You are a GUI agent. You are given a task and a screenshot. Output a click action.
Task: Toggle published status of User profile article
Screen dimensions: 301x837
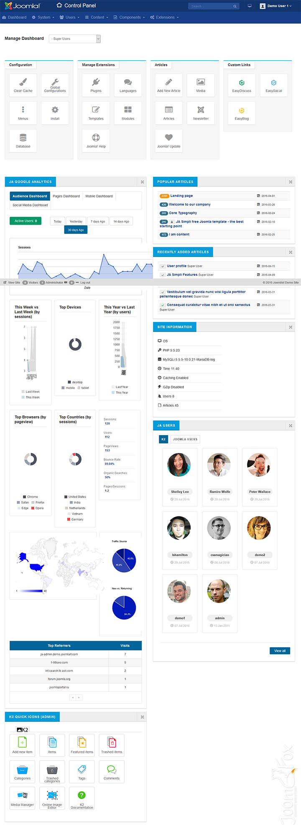pyautogui.click(x=163, y=266)
